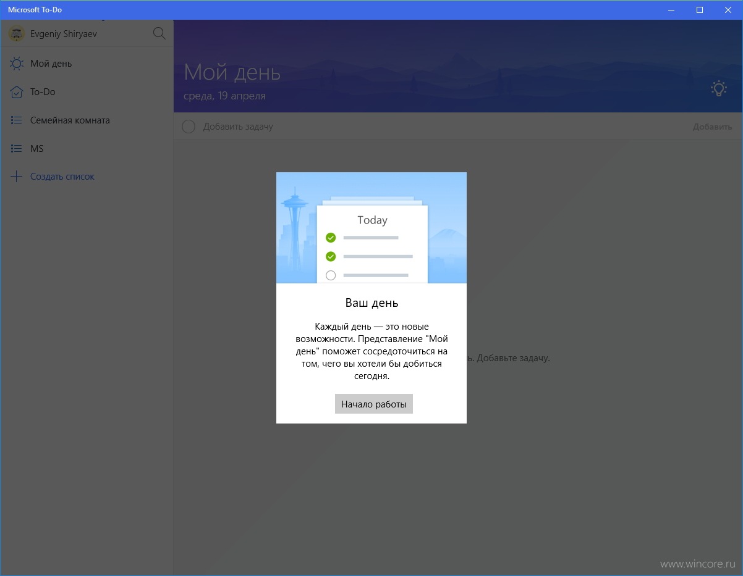Click the empty circle beside Добавить задачу
The height and width of the screenshot is (576, 743).
pos(189,127)
